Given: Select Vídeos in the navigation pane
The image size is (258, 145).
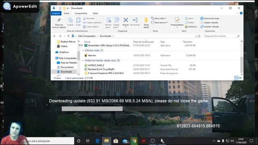Looking at the screenshot, I should pos(62,46).
